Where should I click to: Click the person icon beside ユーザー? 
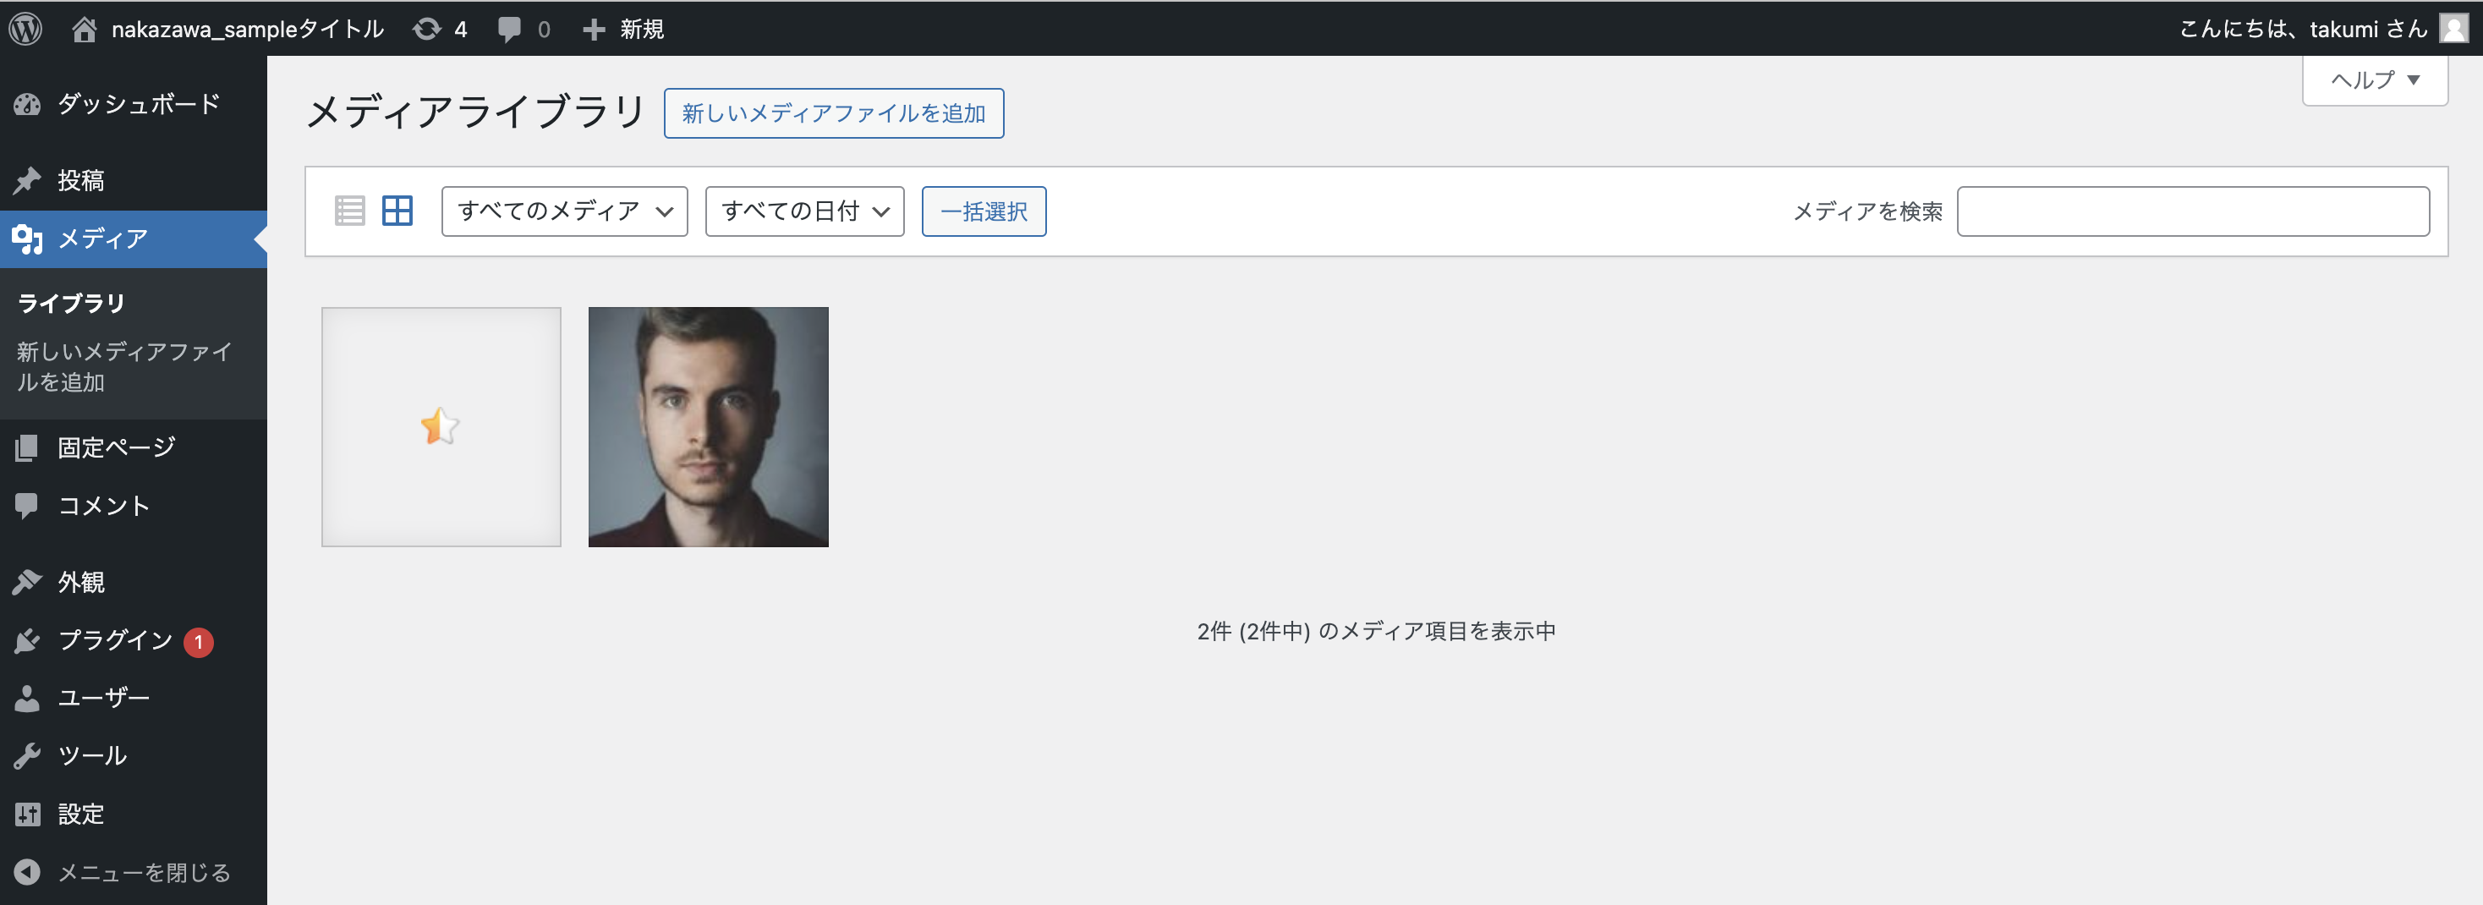[x=27, y=698]
